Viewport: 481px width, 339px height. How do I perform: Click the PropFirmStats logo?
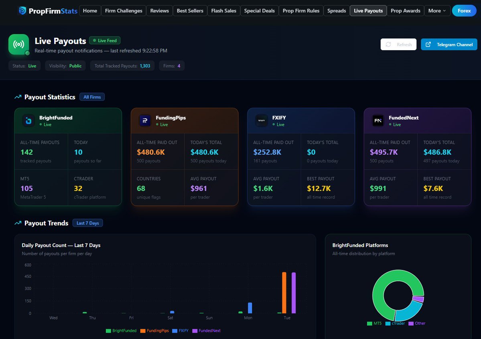click(x=48, y=11)
